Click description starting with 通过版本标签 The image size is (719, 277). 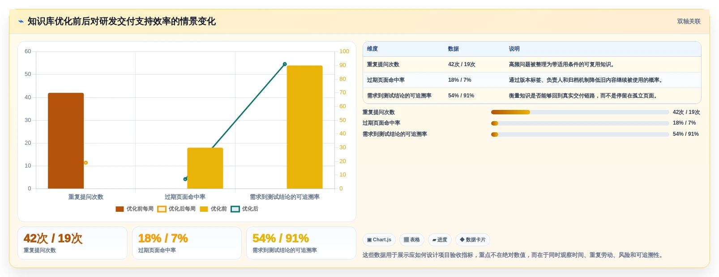(x=587, y=80)
